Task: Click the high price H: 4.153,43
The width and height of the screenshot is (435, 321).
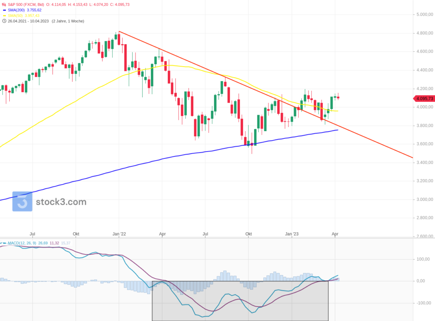Action: (78, 5)
